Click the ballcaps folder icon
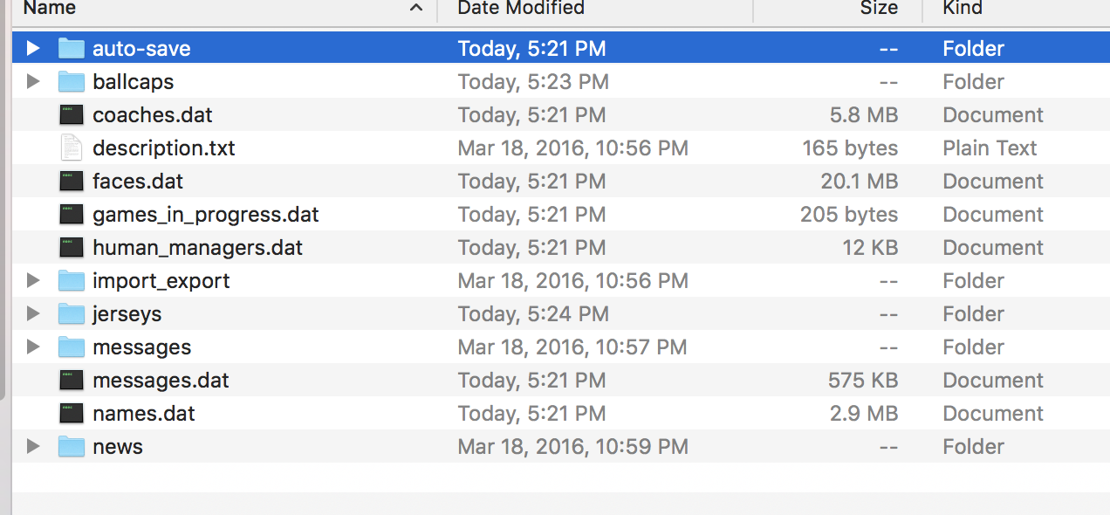This screenshot has height=515, width=1110. tap(72, 82)
